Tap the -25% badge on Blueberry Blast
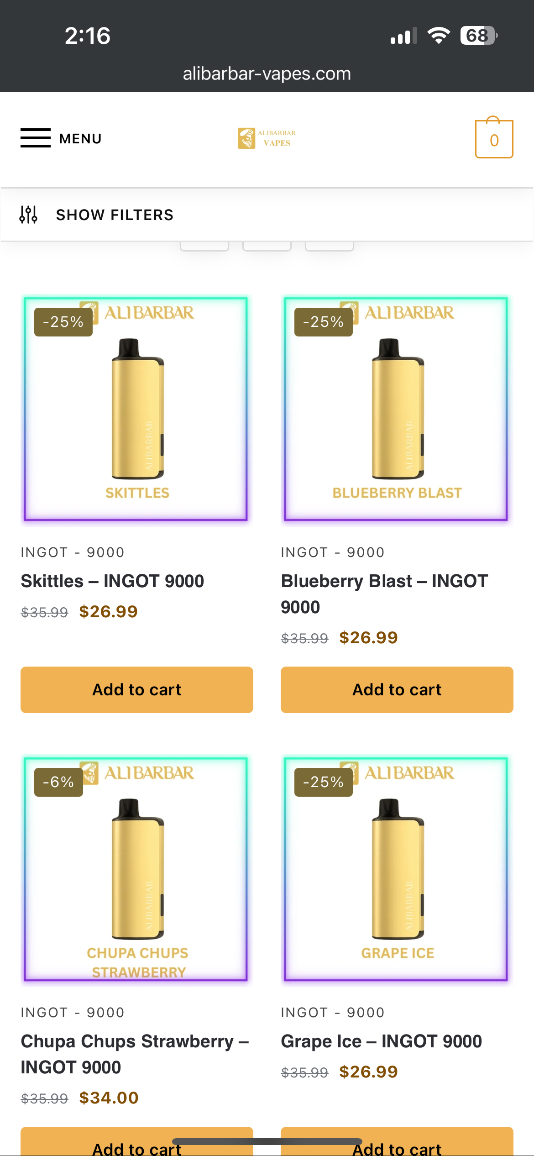Image resolution: width=534 pixels, height=1156 pixels. pos(324,322)
